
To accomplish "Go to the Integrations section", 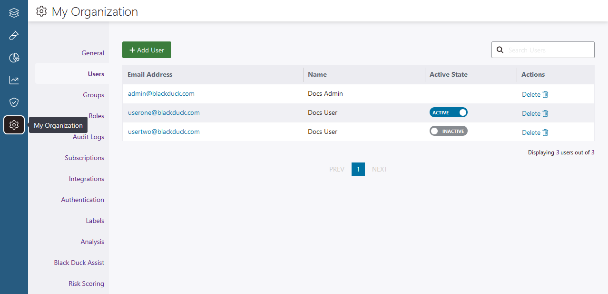I will click(x=86, y=179).
